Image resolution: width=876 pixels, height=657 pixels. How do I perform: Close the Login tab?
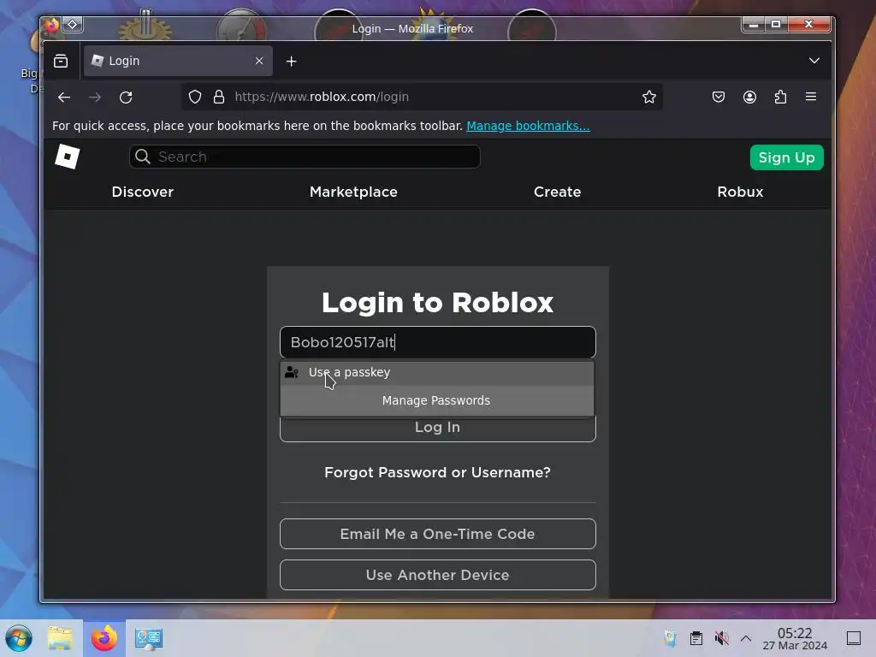tap(258, 61)
